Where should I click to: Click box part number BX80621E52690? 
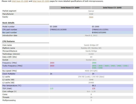(99, 33)
